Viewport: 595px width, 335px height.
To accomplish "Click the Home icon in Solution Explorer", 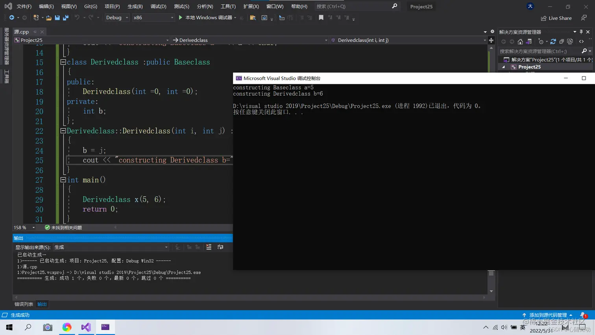I will pyautogui.click(x=520, y=42).
